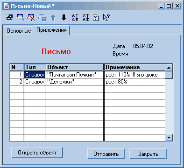
Task: Click the date value 05.04.02
Action: 143,46
